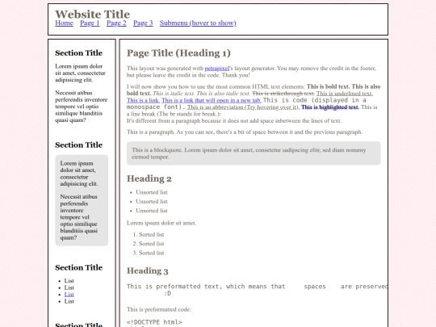The width and height of the screenshot is (436, 327).
Task: Click '1. Sorted list' item
Action: point(149,235)
